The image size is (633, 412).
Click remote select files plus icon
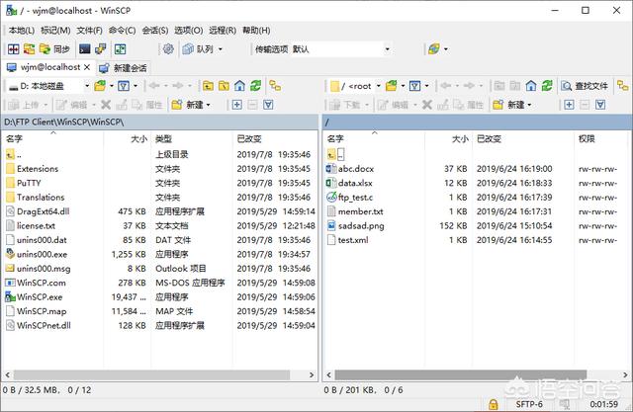(x=569, y=105)
